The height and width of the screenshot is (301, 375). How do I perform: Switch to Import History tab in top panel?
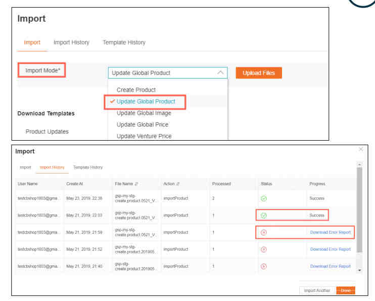click(x=71, y=42)
